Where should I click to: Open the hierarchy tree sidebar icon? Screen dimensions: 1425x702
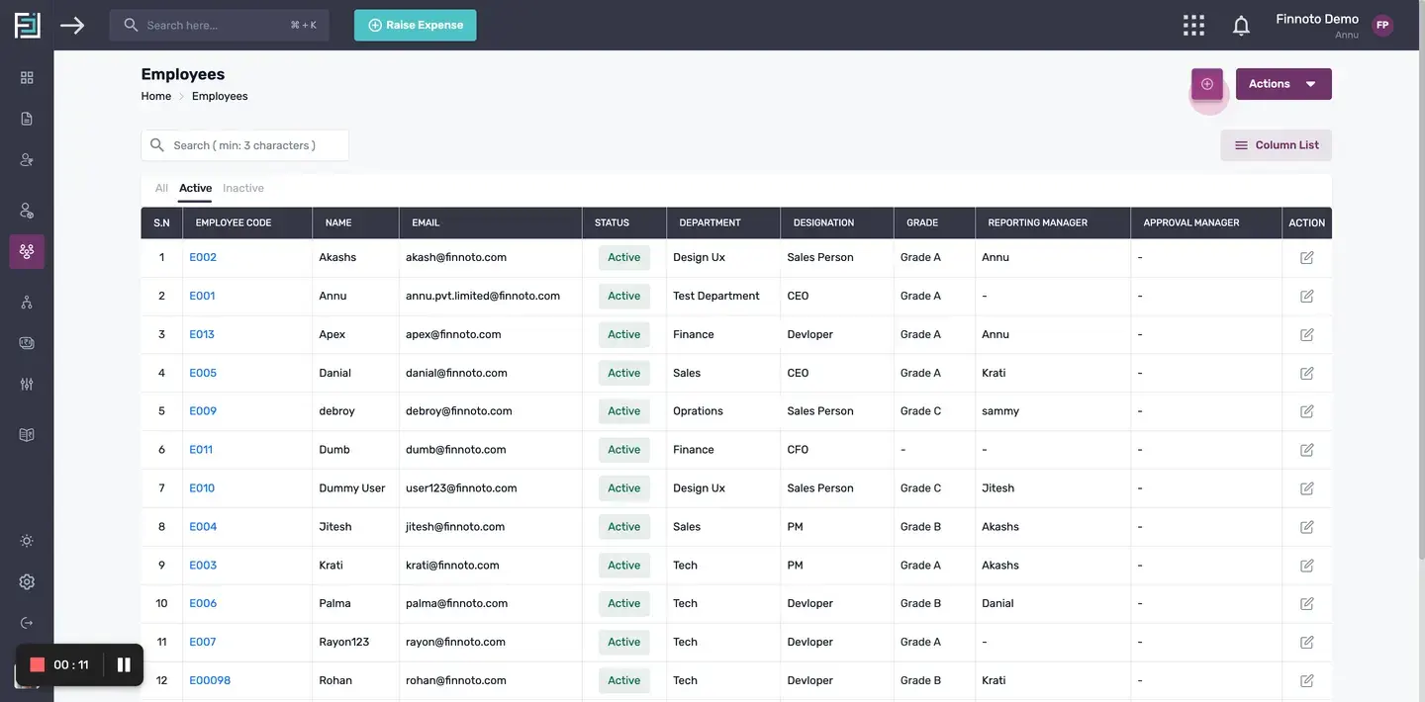(27, 303)
